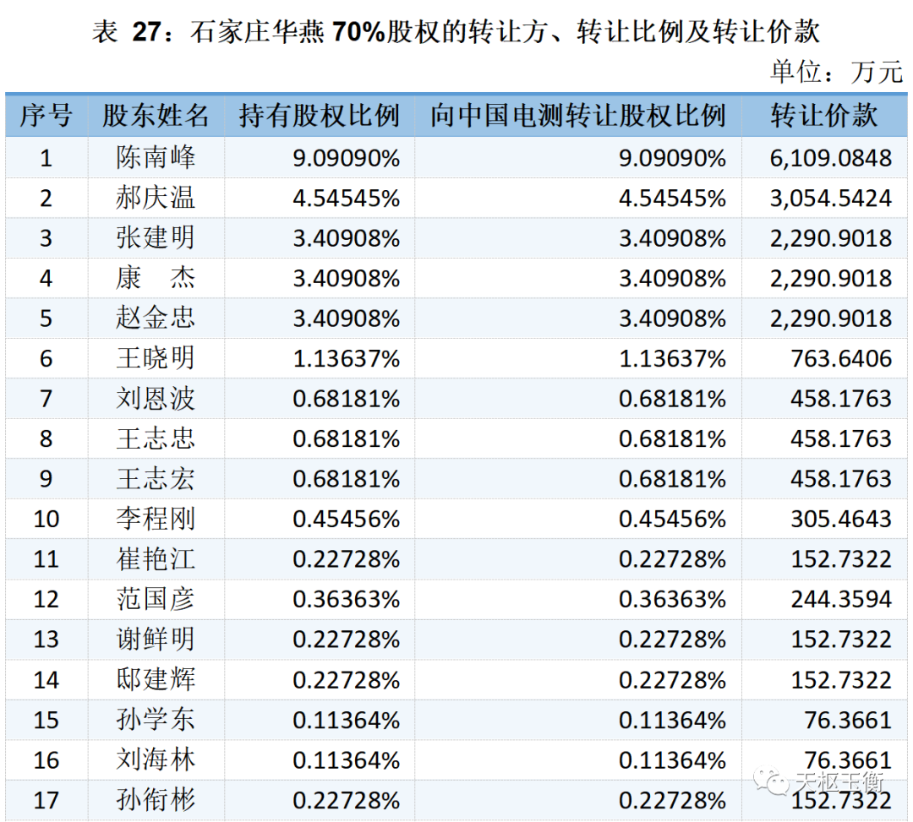Select the transfer price 305.4643
This screenshot has width=913, height=822.
pyautogui.click(x=840, y=519)
